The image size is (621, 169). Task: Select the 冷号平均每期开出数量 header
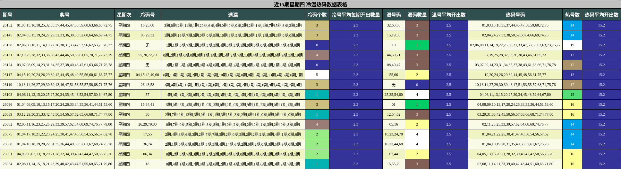click(x=356, y=15)
